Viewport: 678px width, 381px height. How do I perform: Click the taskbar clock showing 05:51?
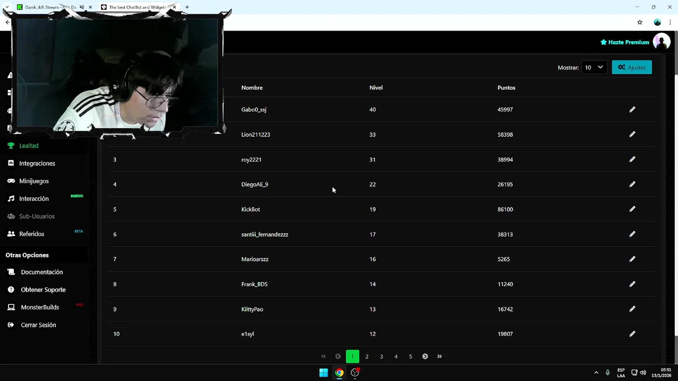[x=662, y=373]
